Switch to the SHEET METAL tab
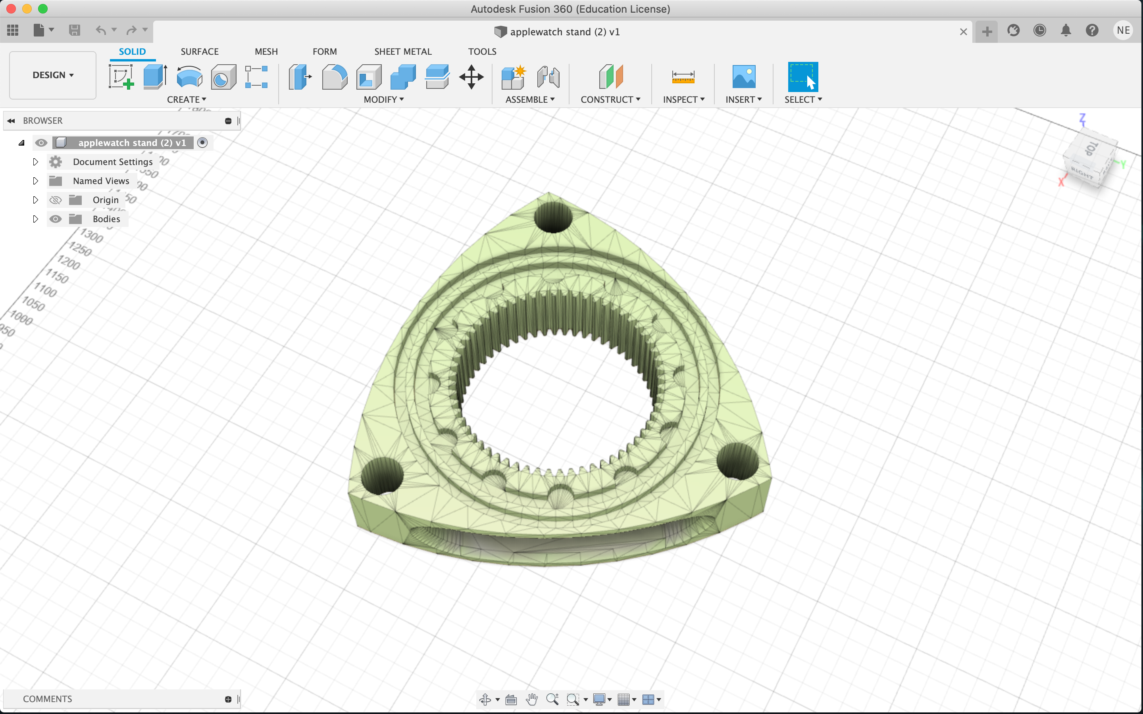Viewport: 1143px width, 714px height. (403, 52)
